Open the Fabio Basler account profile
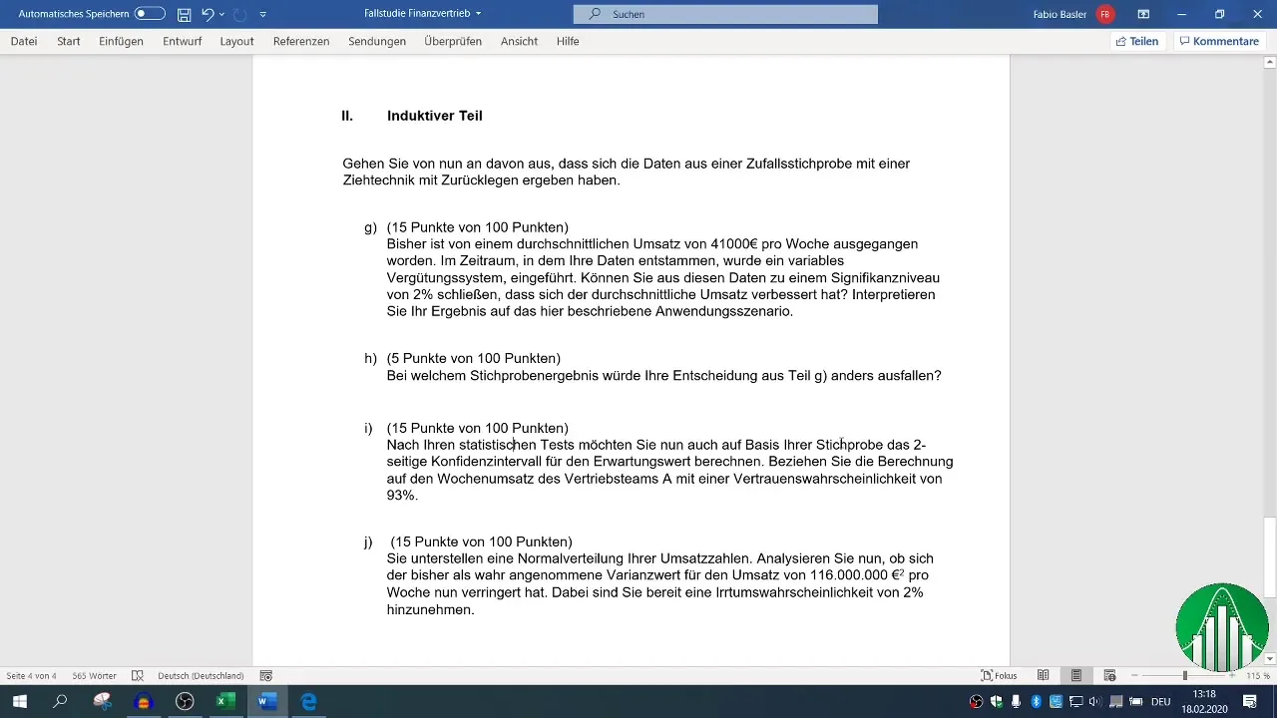This screenshot has width=1277, height=718. (x=1073, y=14)
